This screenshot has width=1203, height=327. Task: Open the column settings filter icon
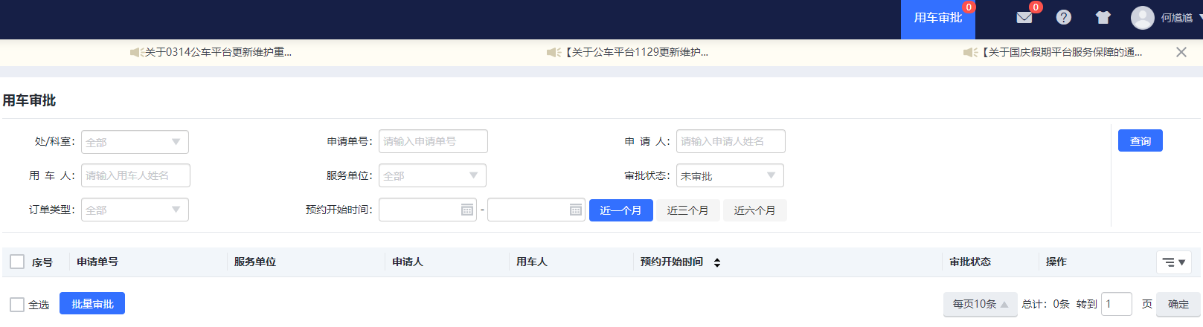click(1173, 262)
